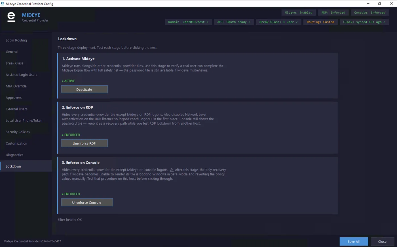This screenshot has width=397, height=247.
Task: Save all settings with Save All
Action: tap(354, 242)
